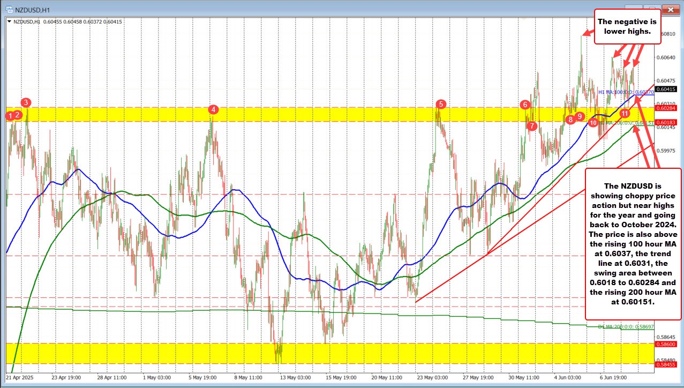
Task: Click the 0.58600 red price level label
Action: (x=670, y=344)
